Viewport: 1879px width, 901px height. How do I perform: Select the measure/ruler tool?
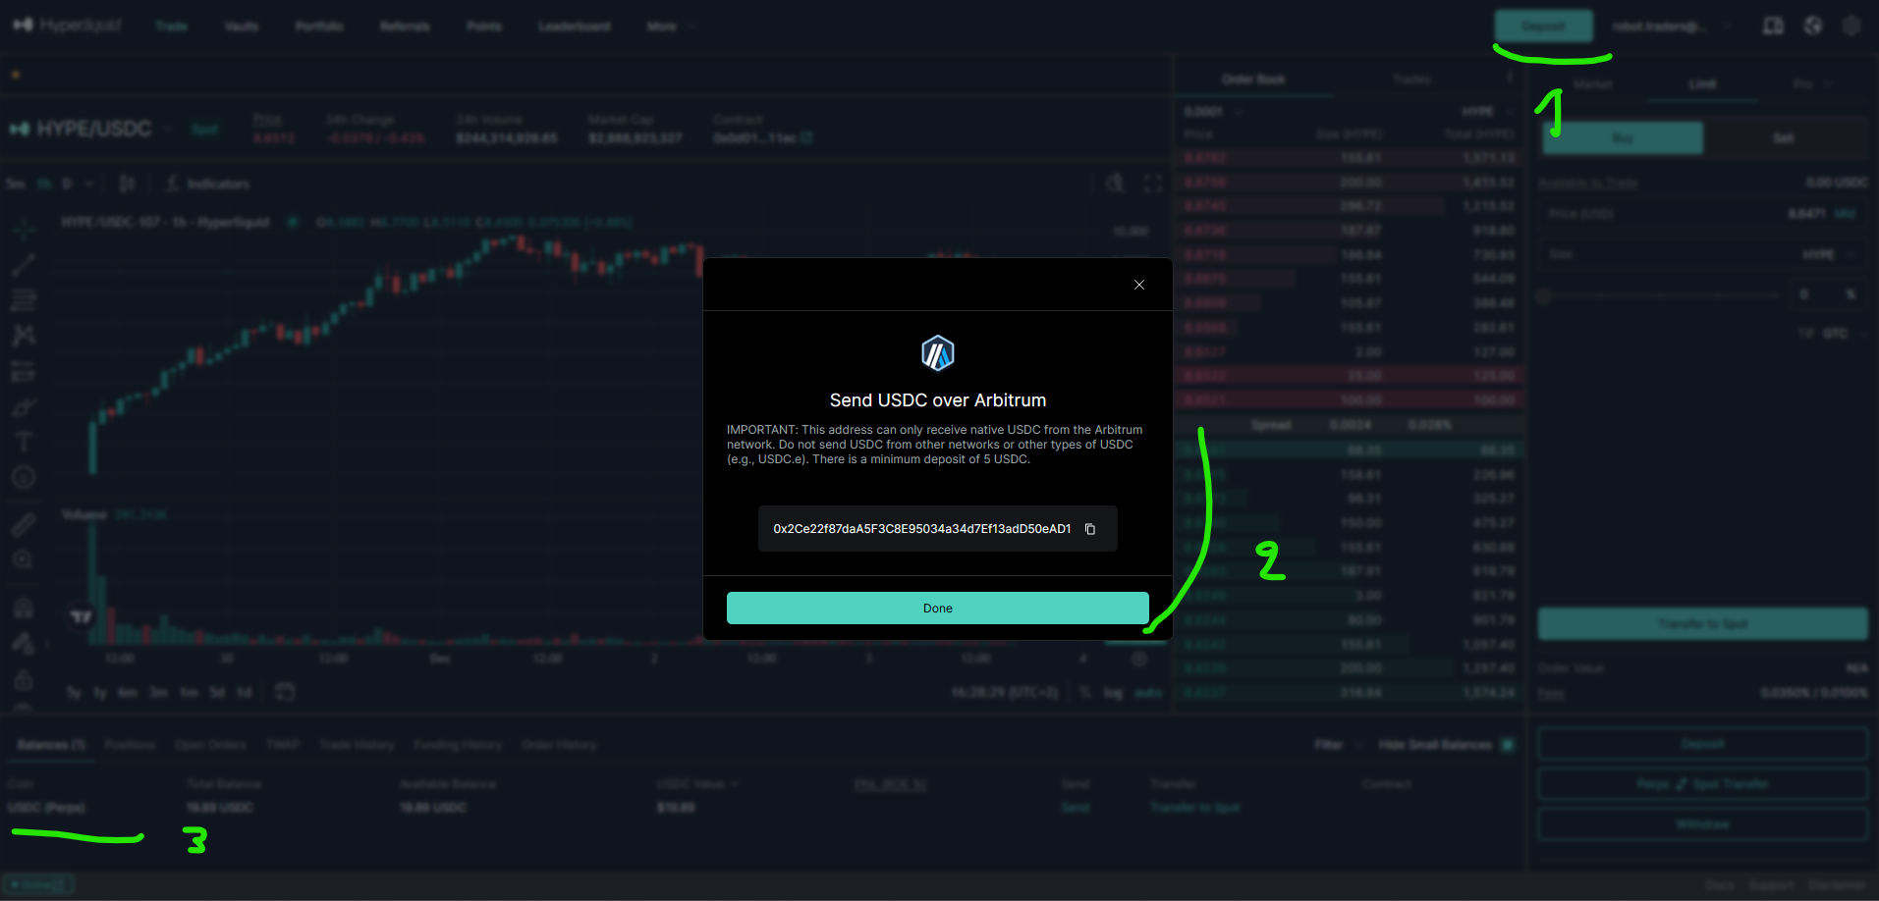click(x=24, y=523)
